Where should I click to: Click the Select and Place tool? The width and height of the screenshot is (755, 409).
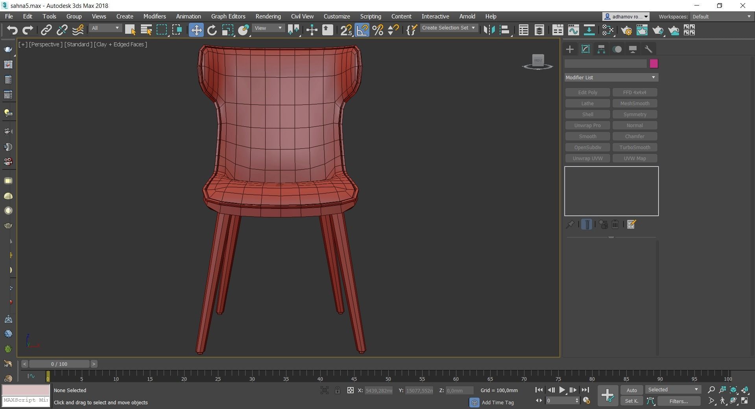(244, 30)
